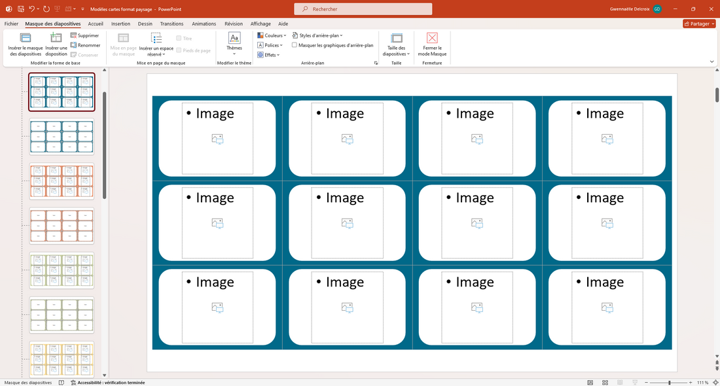The width and height of the screenshot is (720, 386).
Task: Click Insérer une disposition
Action: point(56,44)
